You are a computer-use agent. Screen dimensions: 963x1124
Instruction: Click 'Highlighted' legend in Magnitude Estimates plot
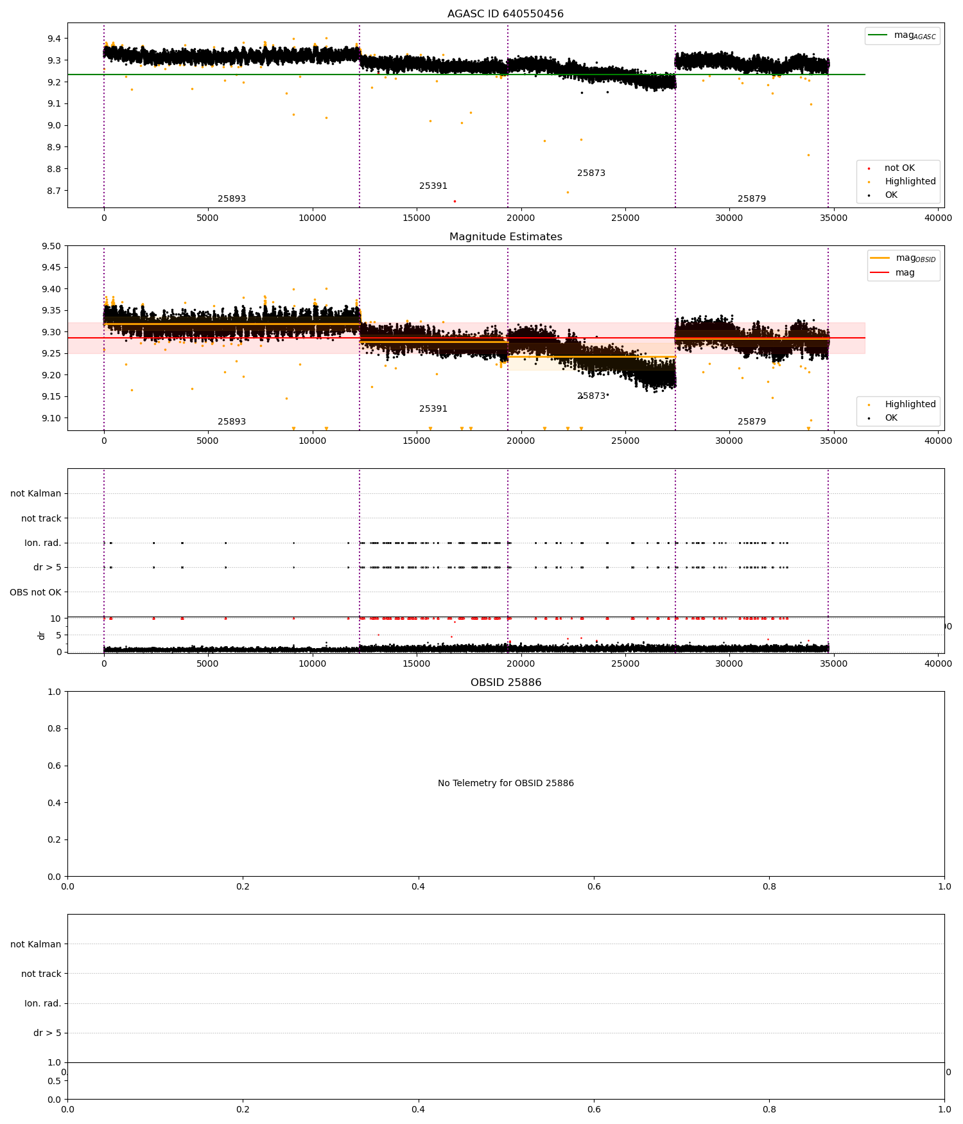902,405
